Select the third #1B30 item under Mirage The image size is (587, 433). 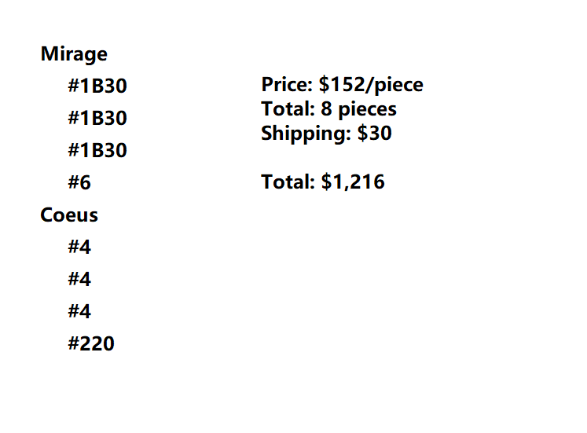(97, 150)
